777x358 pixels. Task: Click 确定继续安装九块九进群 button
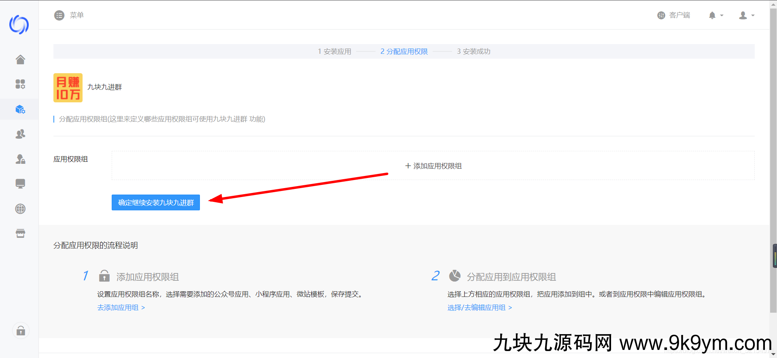[156, 203]
